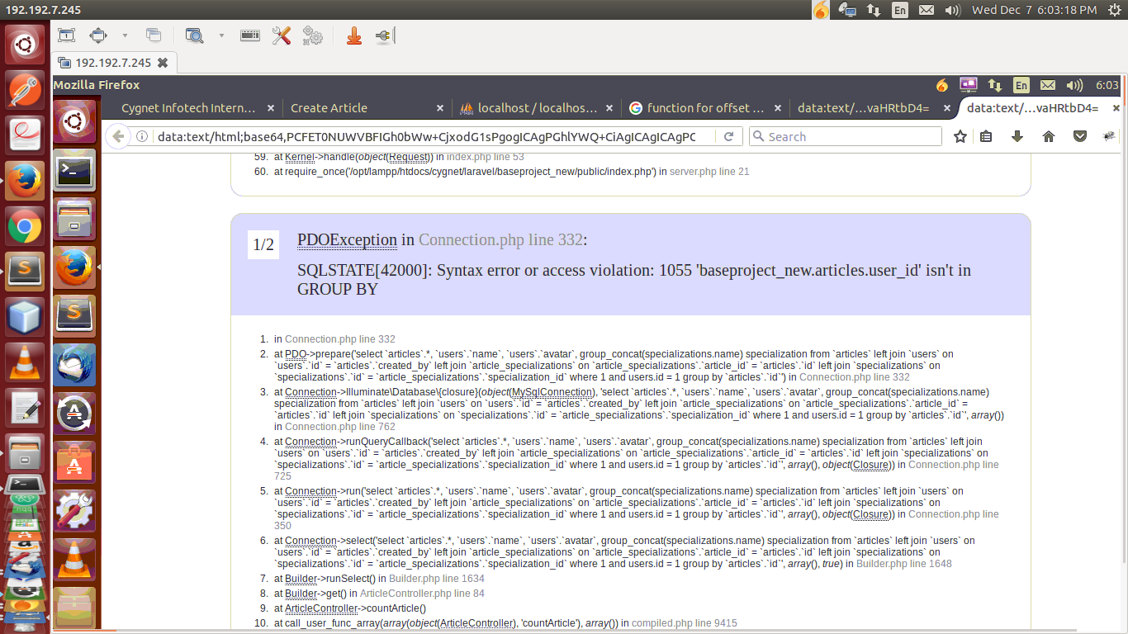
Task: Toggle the grab keyboard icon
Action: click(250, 35)
